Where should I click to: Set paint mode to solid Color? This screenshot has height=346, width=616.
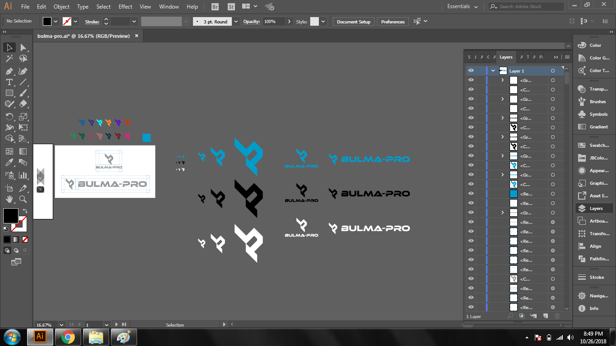[7, 240]
